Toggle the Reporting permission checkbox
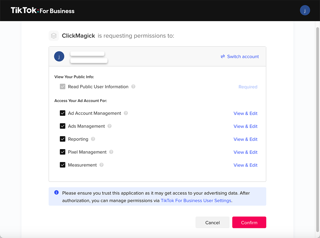This screenshot has height=238, width=320. coord(63,139)
